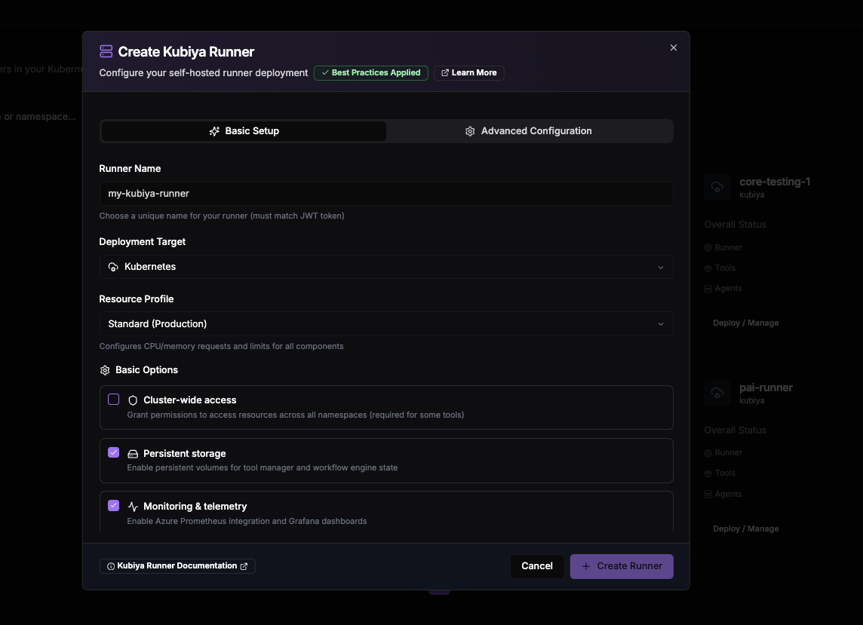863x625 pixels.
Task: Click the Create Runner button
Action: tap(622, 566)
